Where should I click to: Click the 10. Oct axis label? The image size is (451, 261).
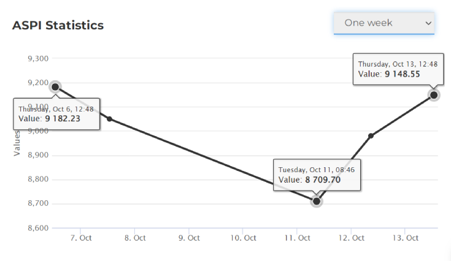pos(244,238)
